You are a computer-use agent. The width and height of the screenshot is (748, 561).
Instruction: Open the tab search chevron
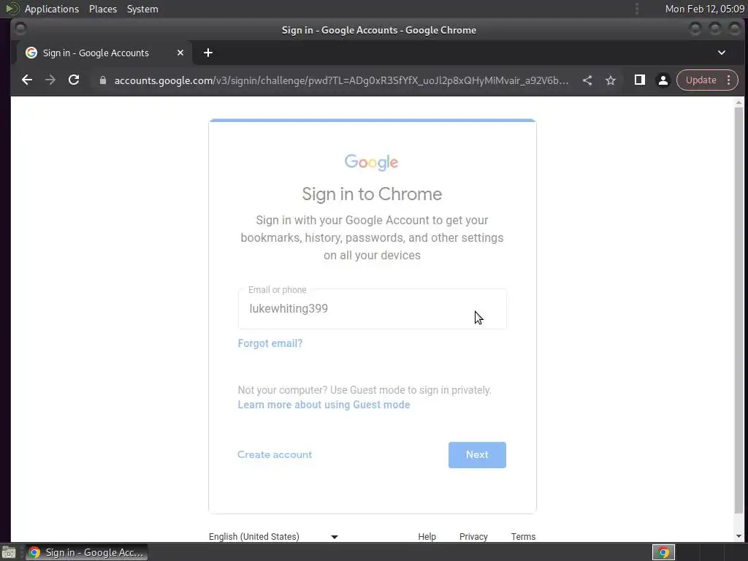721,53
